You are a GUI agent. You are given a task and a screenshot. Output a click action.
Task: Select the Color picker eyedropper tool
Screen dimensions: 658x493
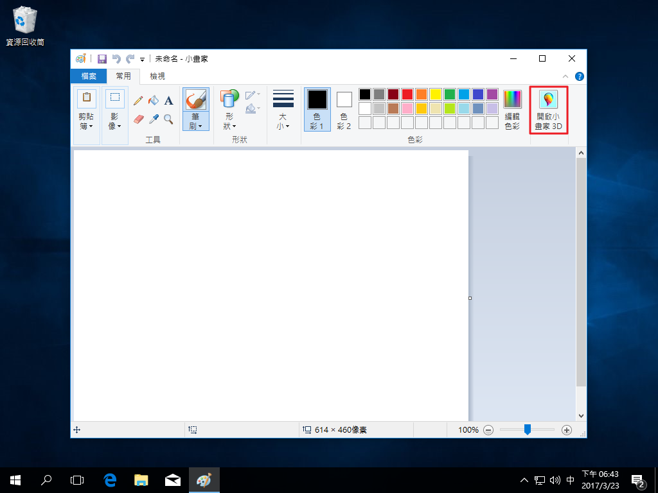coord(154,119)
